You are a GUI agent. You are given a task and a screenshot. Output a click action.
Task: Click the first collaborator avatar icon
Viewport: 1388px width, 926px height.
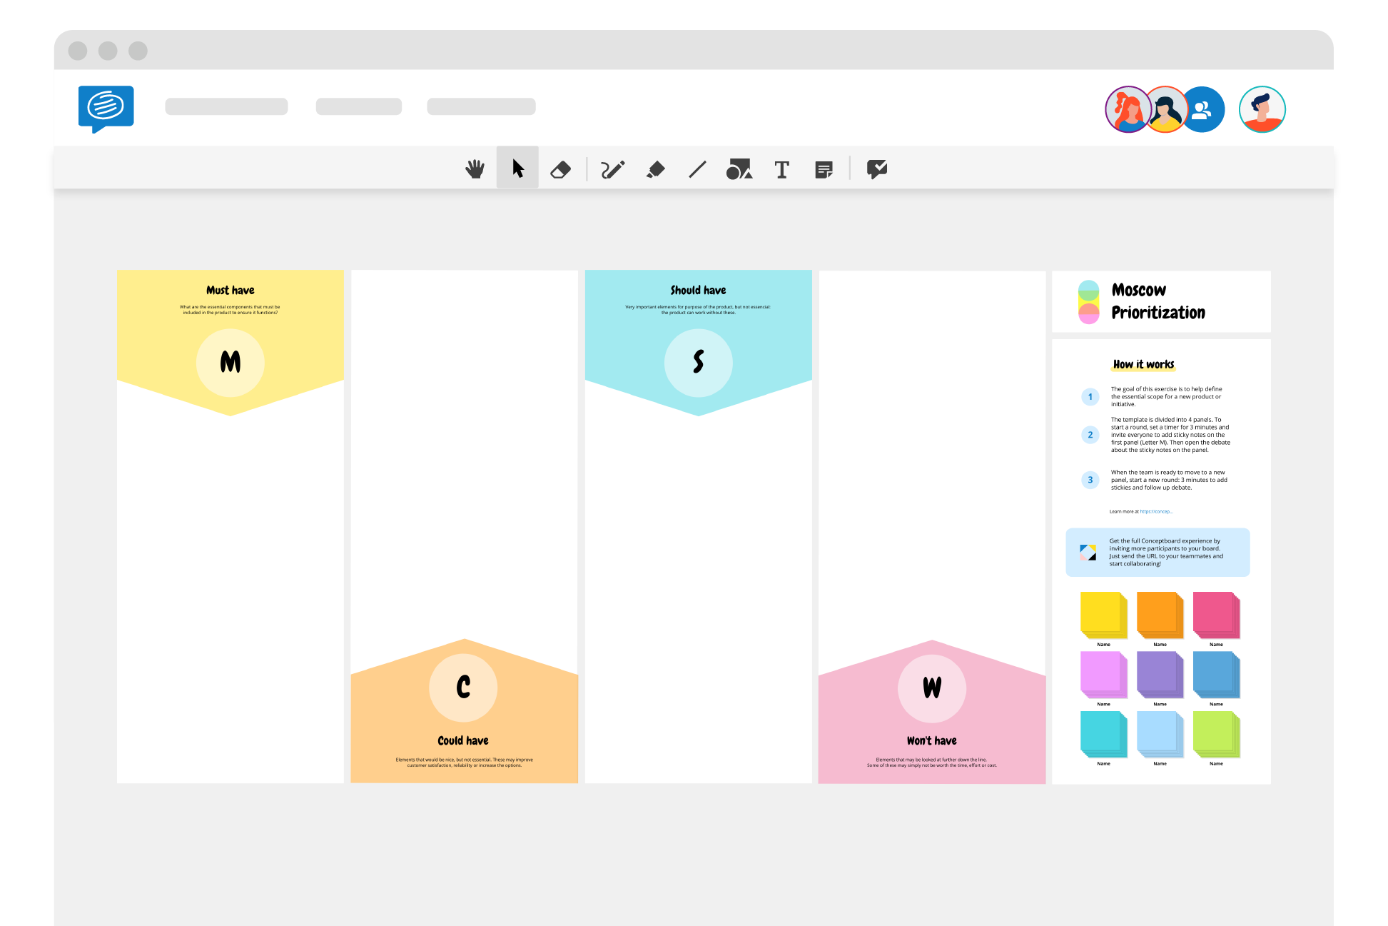point(1129,109)
